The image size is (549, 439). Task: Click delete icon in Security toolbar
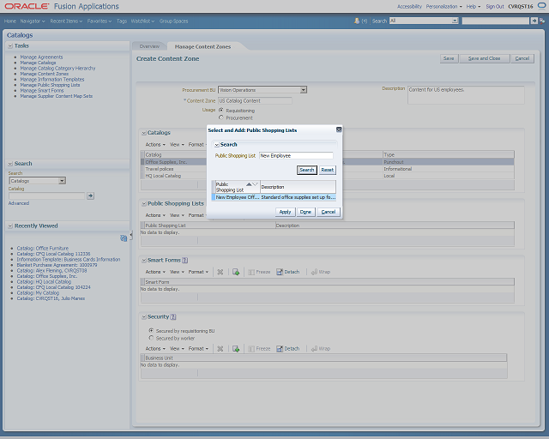[220, 349]
